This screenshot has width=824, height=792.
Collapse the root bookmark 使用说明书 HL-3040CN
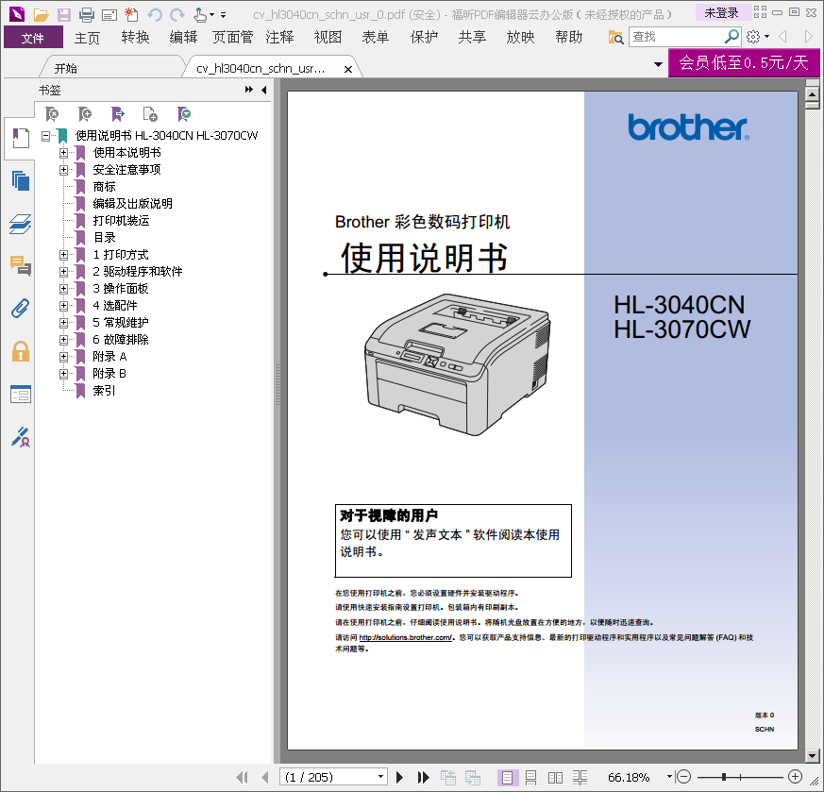[x=45, y=136]
